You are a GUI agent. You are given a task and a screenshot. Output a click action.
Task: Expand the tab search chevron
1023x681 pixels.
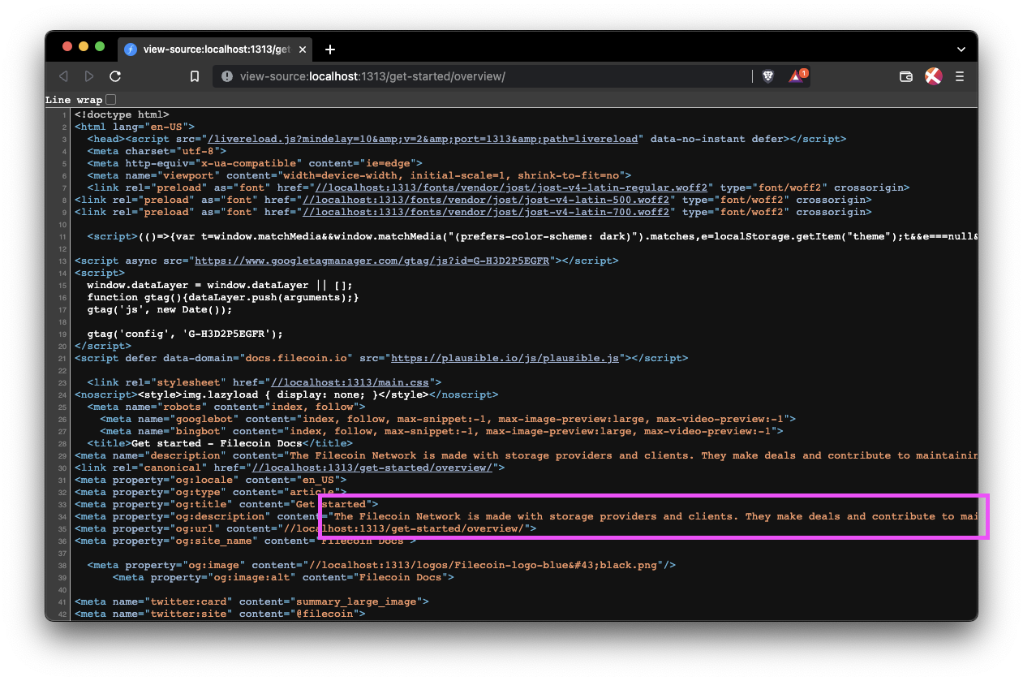pyautogui.click(x=961, y=50)
